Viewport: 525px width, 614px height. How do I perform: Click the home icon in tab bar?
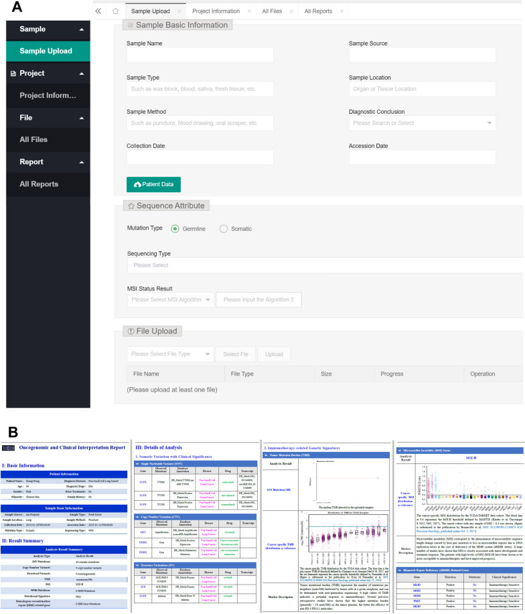tap(115, 11)
